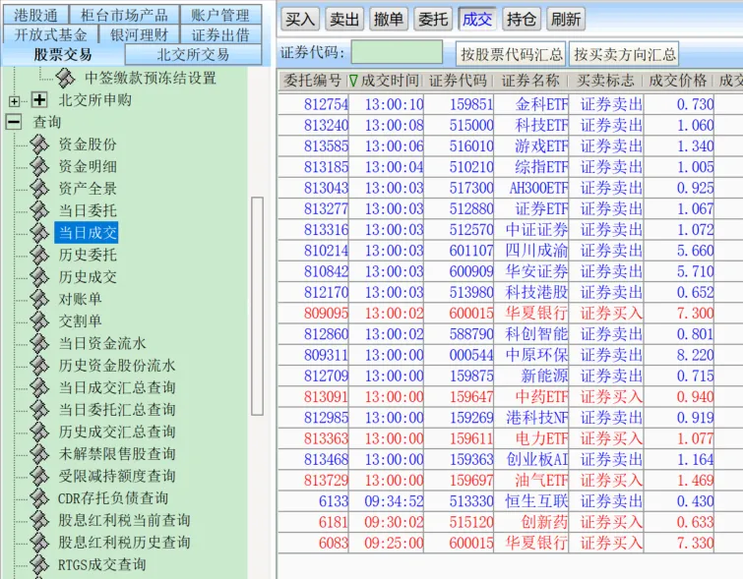743x579 pixels.
Task: Click the icon beside CDR存托负债查询
Action: pyautogui.click(x=39, y=498)
